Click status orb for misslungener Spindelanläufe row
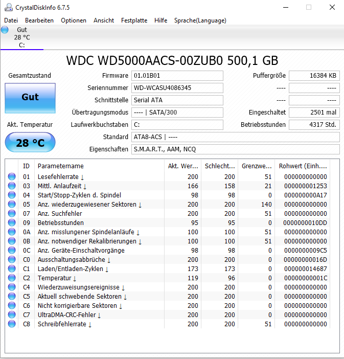This screenshot has width=344, height=359. (12, 232)
